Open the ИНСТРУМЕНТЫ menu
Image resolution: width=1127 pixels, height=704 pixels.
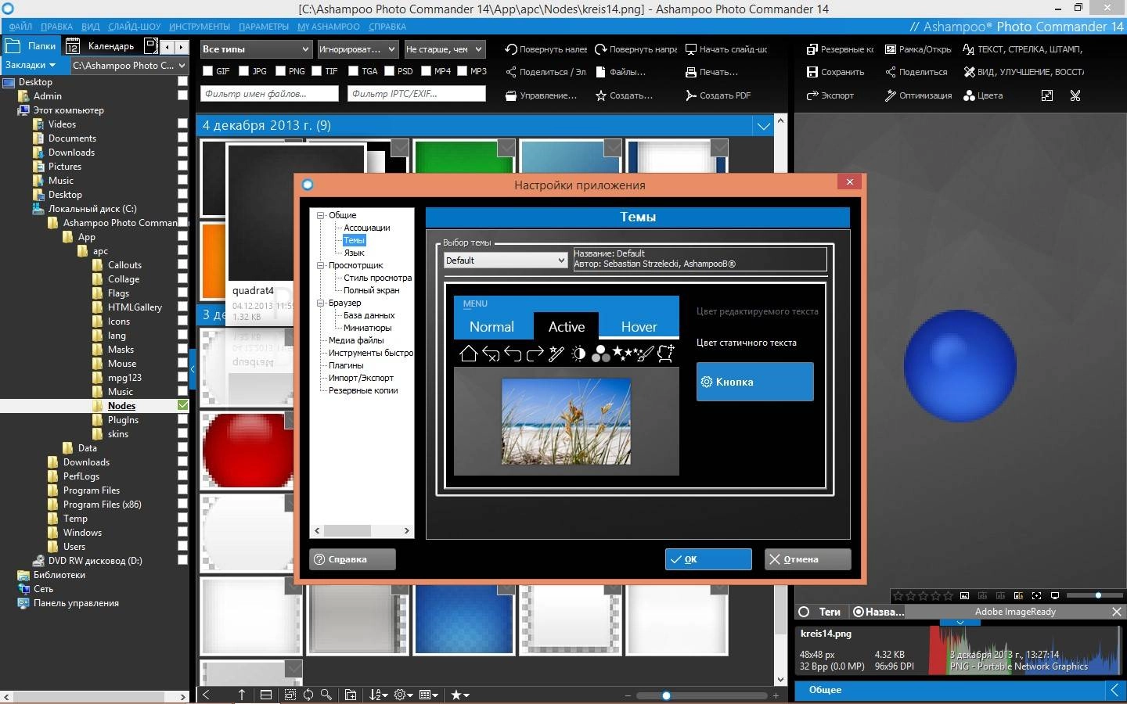tap(200, 27)
